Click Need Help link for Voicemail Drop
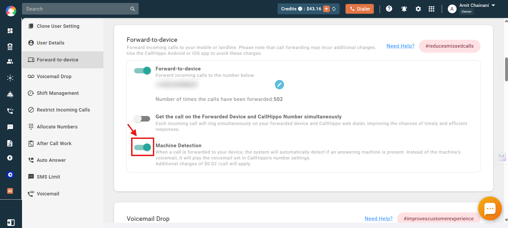Screen dimensions: 508x228 click(x=378, y=218)
